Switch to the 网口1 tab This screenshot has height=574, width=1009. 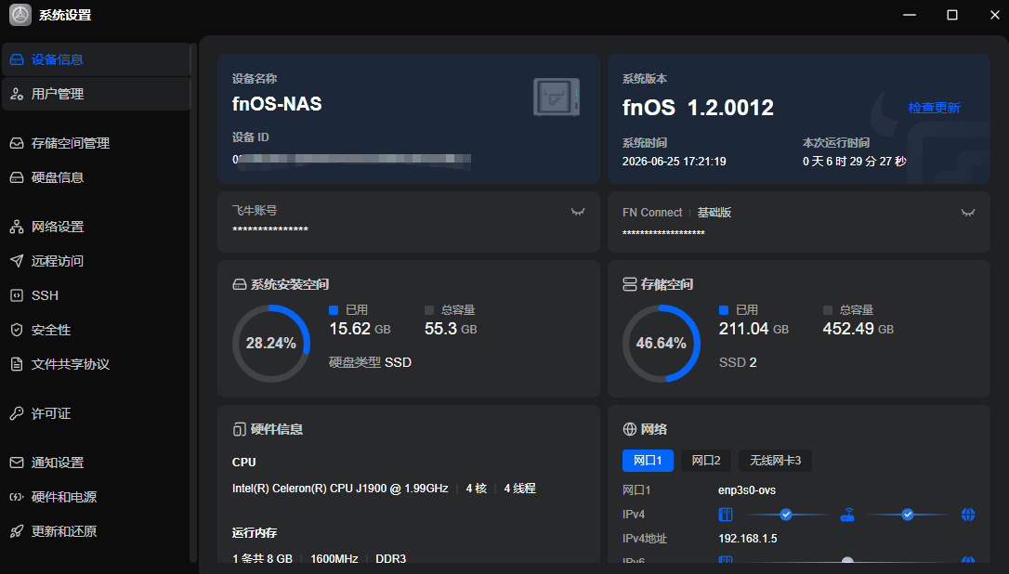click(648, 461)
